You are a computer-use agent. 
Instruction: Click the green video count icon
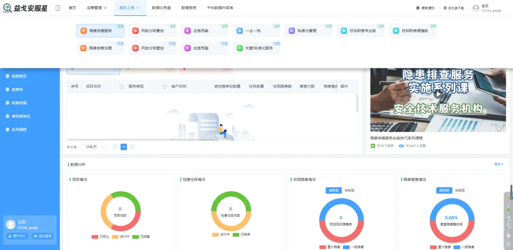click(373, 146)
